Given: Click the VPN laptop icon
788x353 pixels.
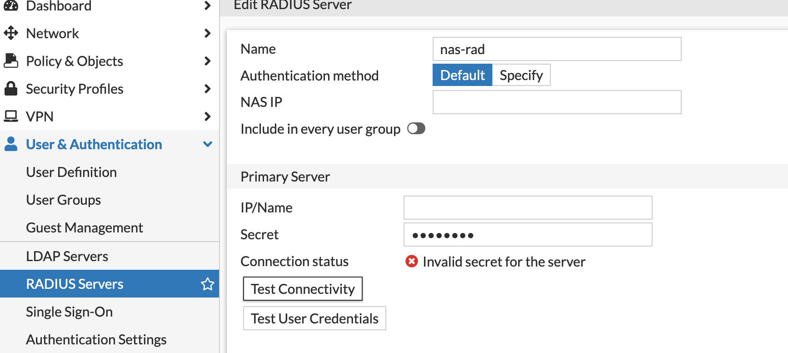Looking at the screenshot, I should pos(11,116).
